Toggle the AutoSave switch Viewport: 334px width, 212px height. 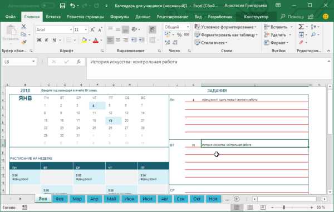coord(48,6)
